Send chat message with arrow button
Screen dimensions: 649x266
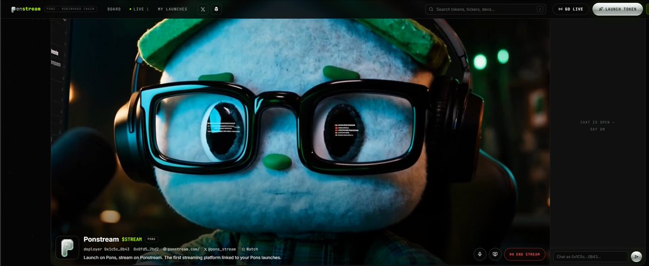tap(637, 257)
